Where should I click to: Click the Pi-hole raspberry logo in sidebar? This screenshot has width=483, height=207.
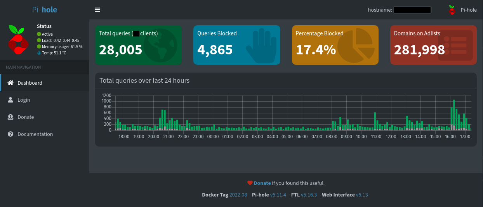click(x=18, y=39)
